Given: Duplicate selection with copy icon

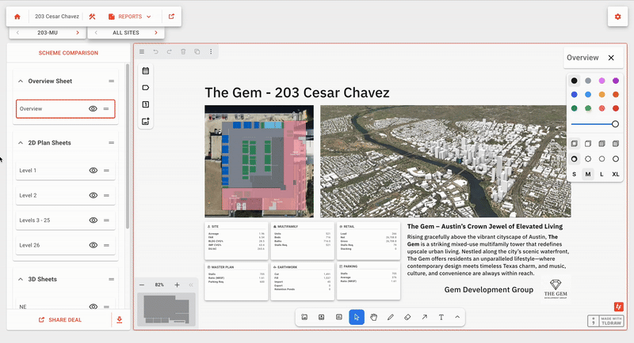Looking at the screenshot, I should pos(197,51).
